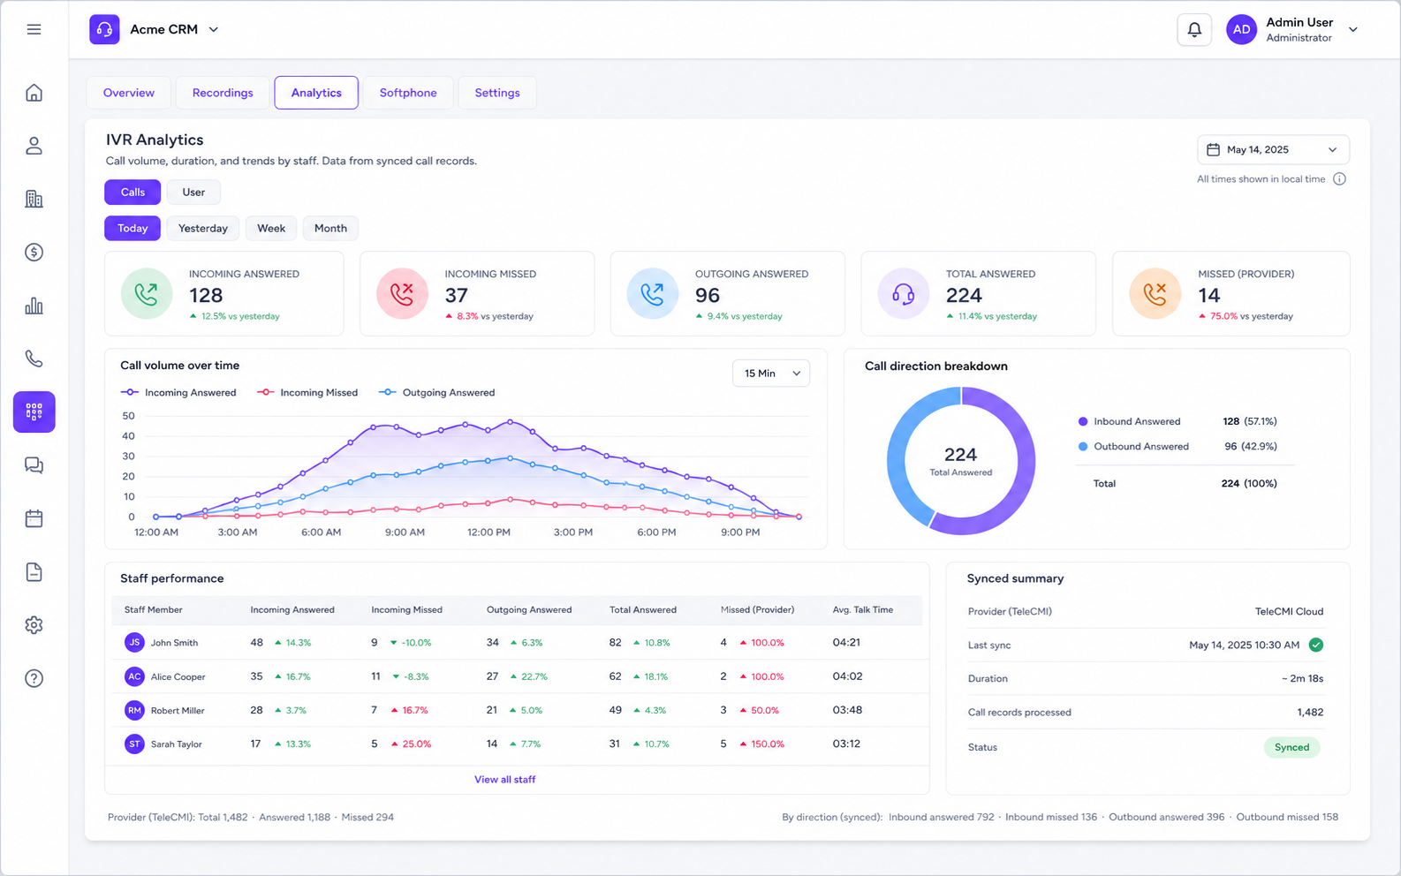Screen dimensions: 1401x876
Task: Click the Incoming Missed red phone icon
Action: [402, 293]
